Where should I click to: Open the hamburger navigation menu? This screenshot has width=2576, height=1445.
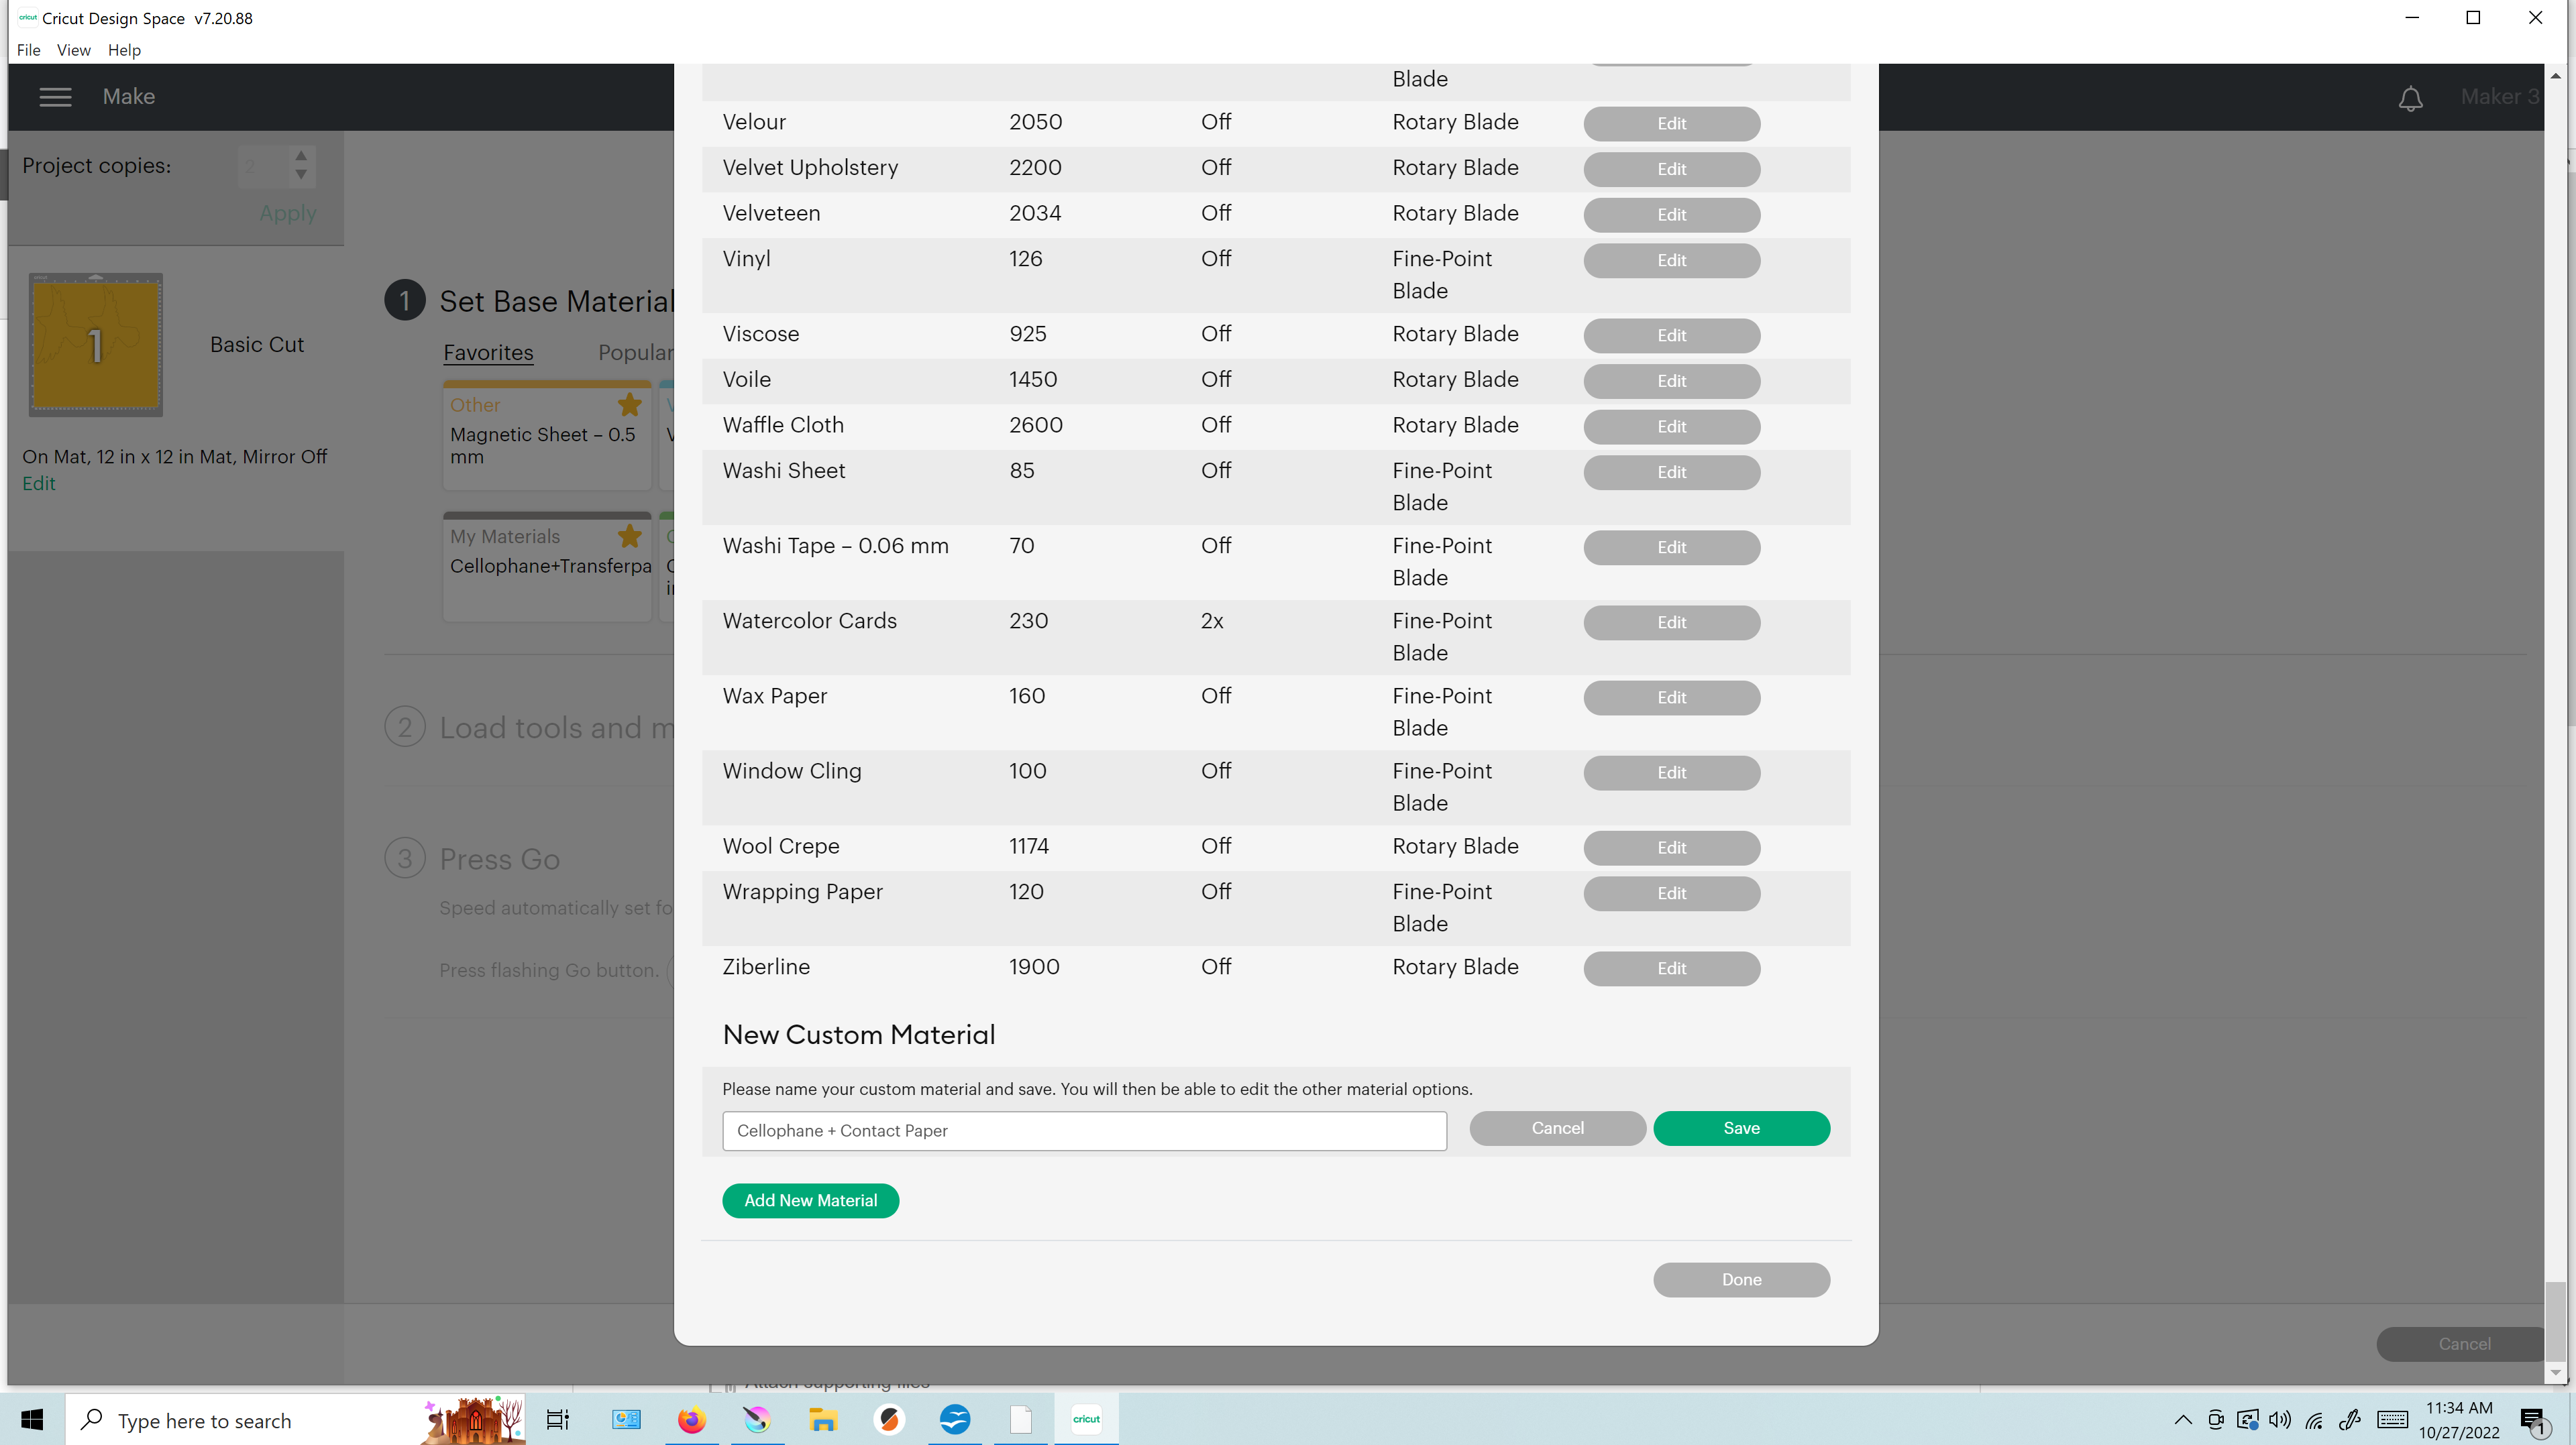[x=55, y=96]
